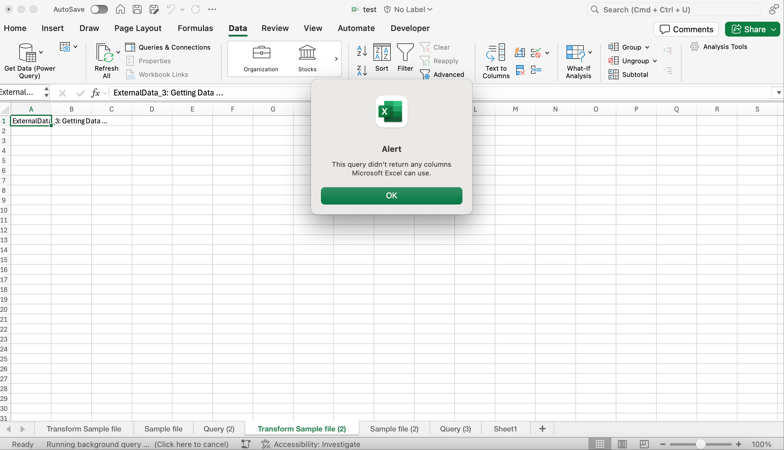Image resolution: width=784 pixels, height=450 pixels.
Task: Expand the Get Data dropdown arrow
Action: click(41, 52)
